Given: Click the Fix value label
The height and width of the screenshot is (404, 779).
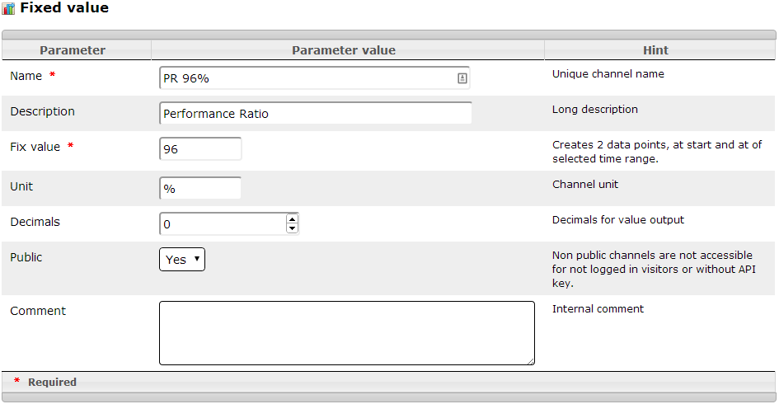Looking at the screenshot, I should [35, 147].
